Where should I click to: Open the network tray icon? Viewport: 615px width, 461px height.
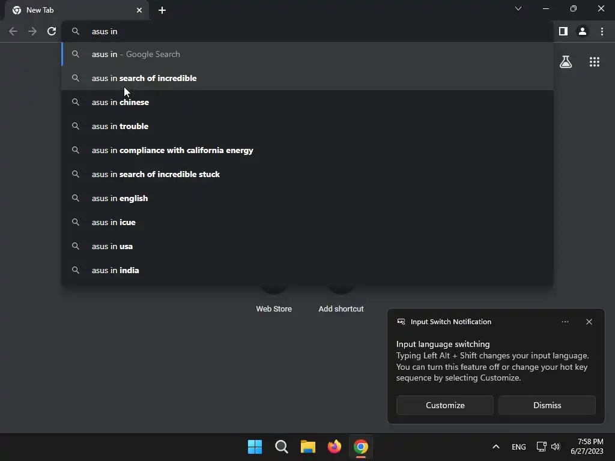tap(542, 447)
